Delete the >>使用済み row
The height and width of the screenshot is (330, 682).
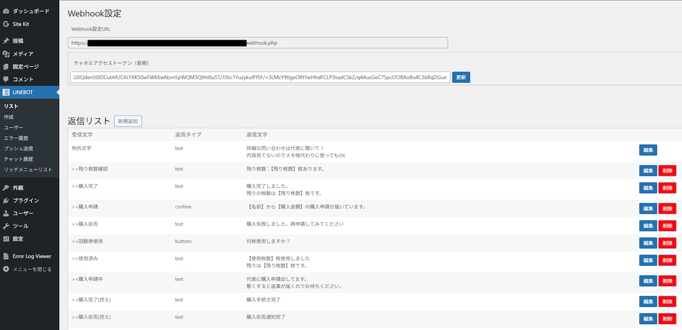[667, 261]
